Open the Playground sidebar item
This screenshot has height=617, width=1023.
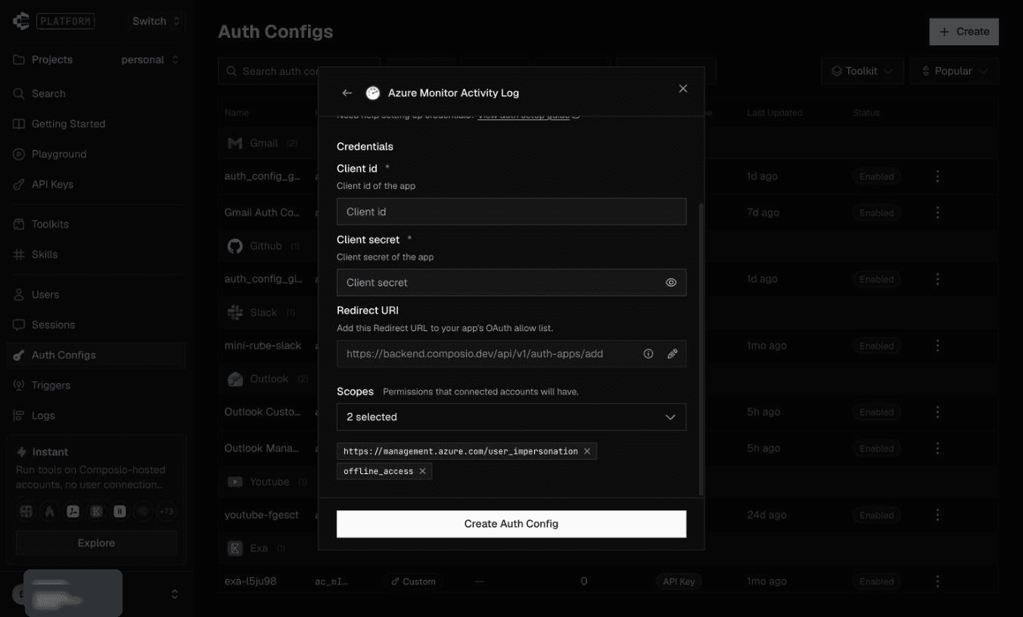96,154
